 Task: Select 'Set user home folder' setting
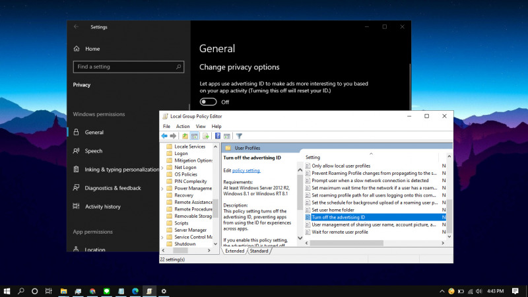point(333,210)
